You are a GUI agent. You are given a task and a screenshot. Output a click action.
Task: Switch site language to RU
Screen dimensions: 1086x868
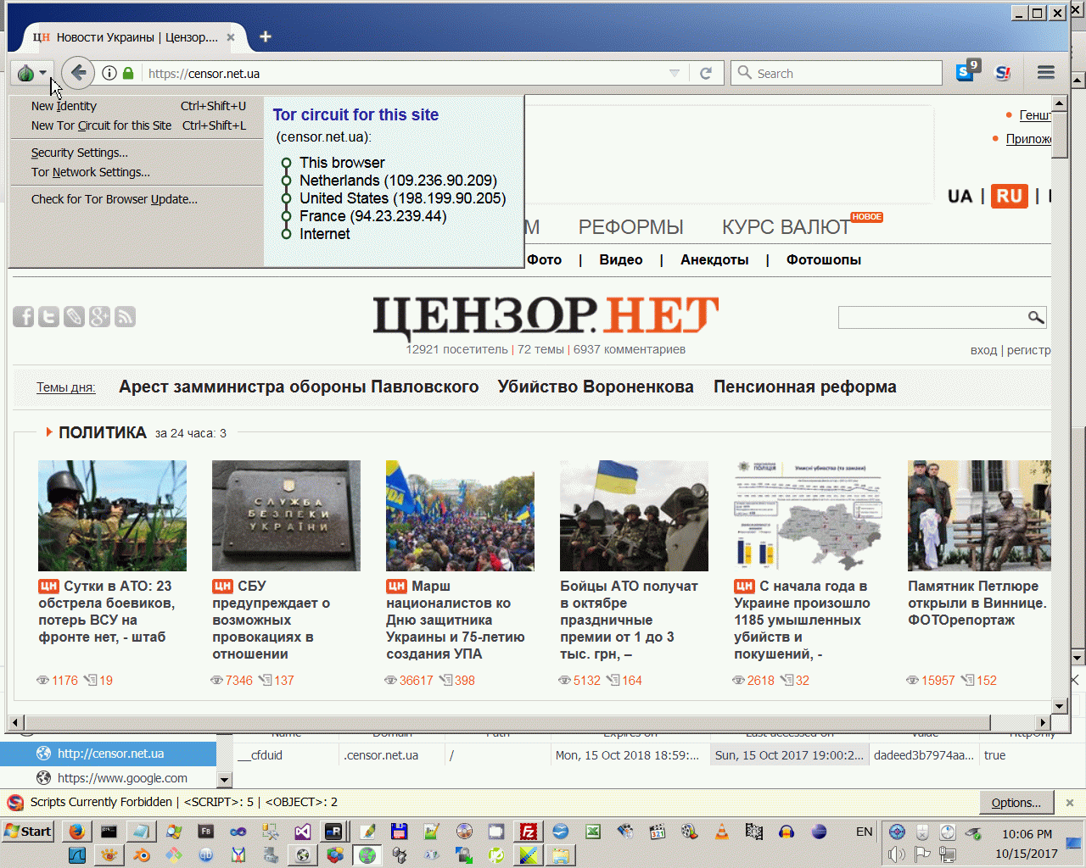1009,196
